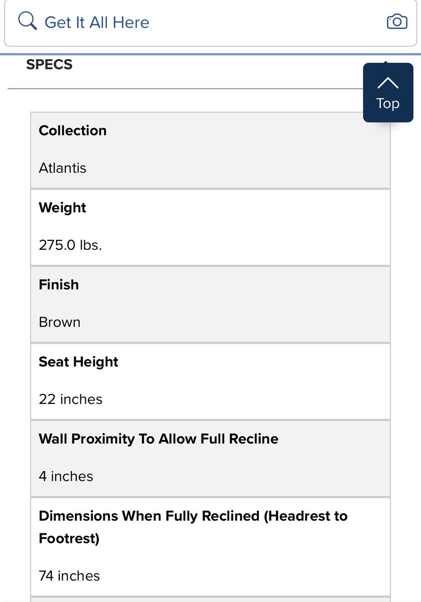Select the 74 inches value
Screen dimensions: 421x602
coord(70,575)
